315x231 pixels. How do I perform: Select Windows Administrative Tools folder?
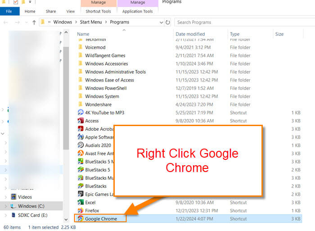click(x=115, y=72)
